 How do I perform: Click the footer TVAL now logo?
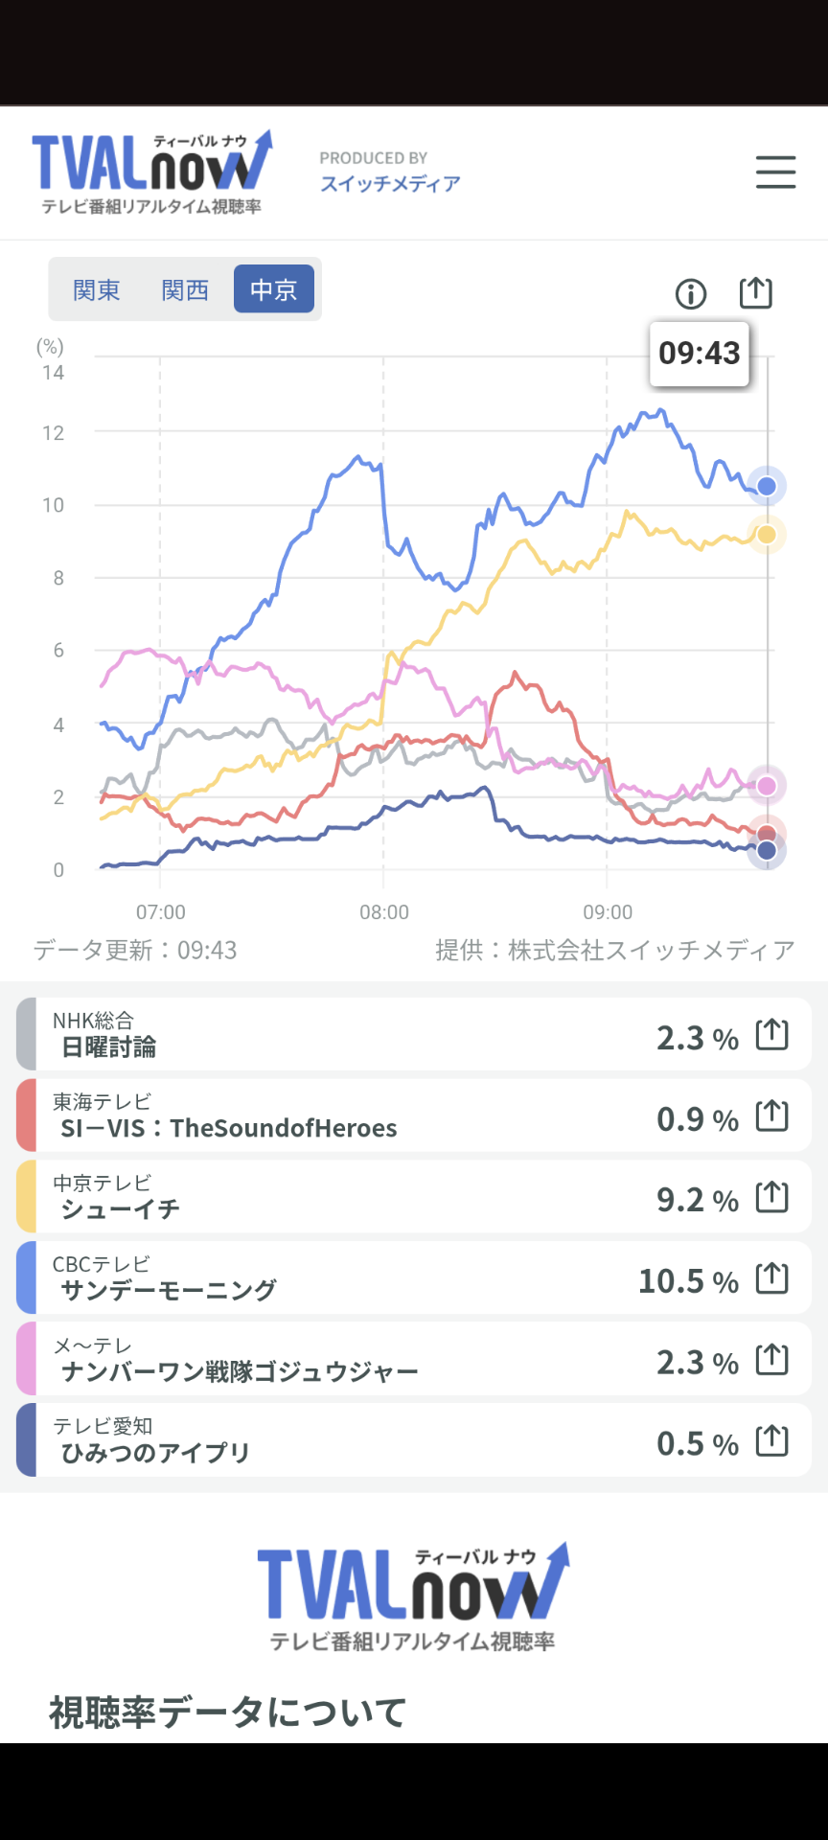413,1597
